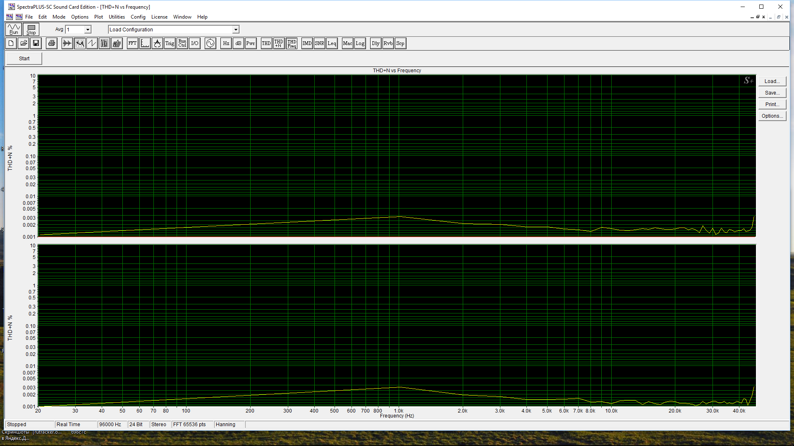Toggle the THD+N display button

click(x=279, y=43)
